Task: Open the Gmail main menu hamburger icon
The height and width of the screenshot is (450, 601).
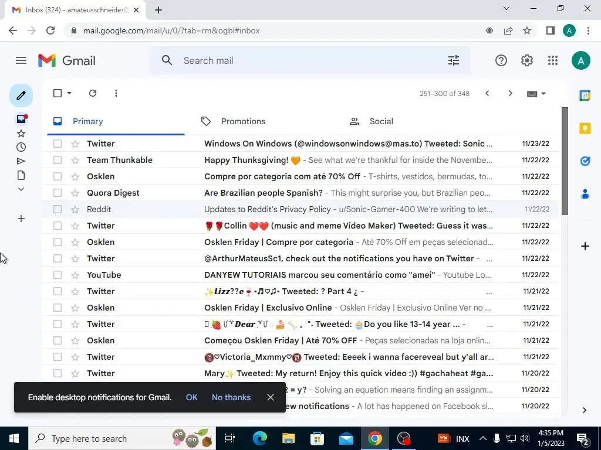Action: [x=21, y=60]
